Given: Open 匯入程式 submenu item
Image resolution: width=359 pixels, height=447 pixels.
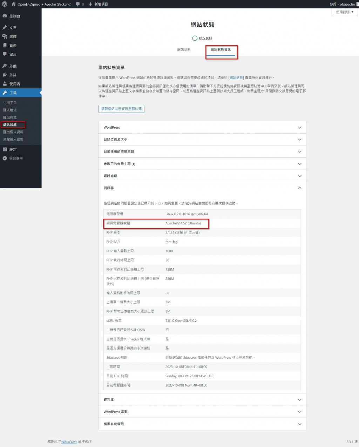Looking at the screenshot, I should click(10, 110).
